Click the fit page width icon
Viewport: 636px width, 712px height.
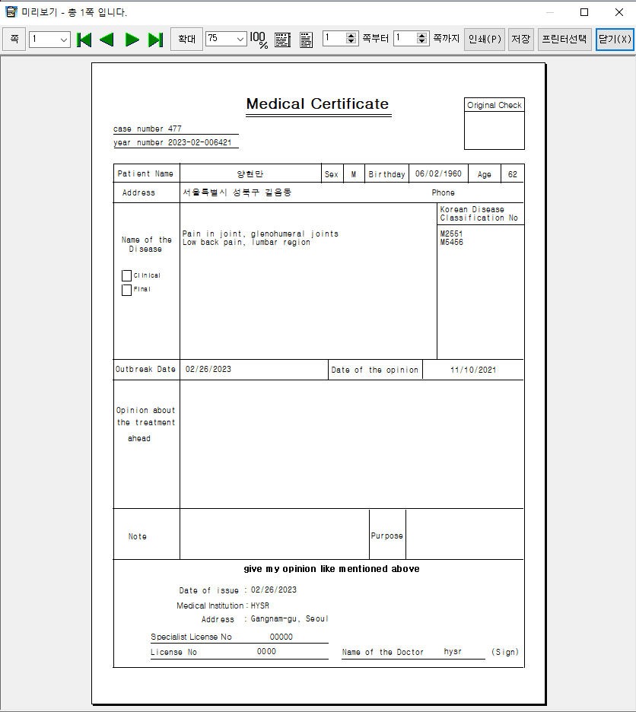(282, 40)
